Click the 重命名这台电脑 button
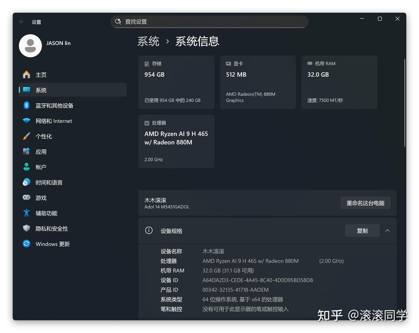 tap(365, 203)
